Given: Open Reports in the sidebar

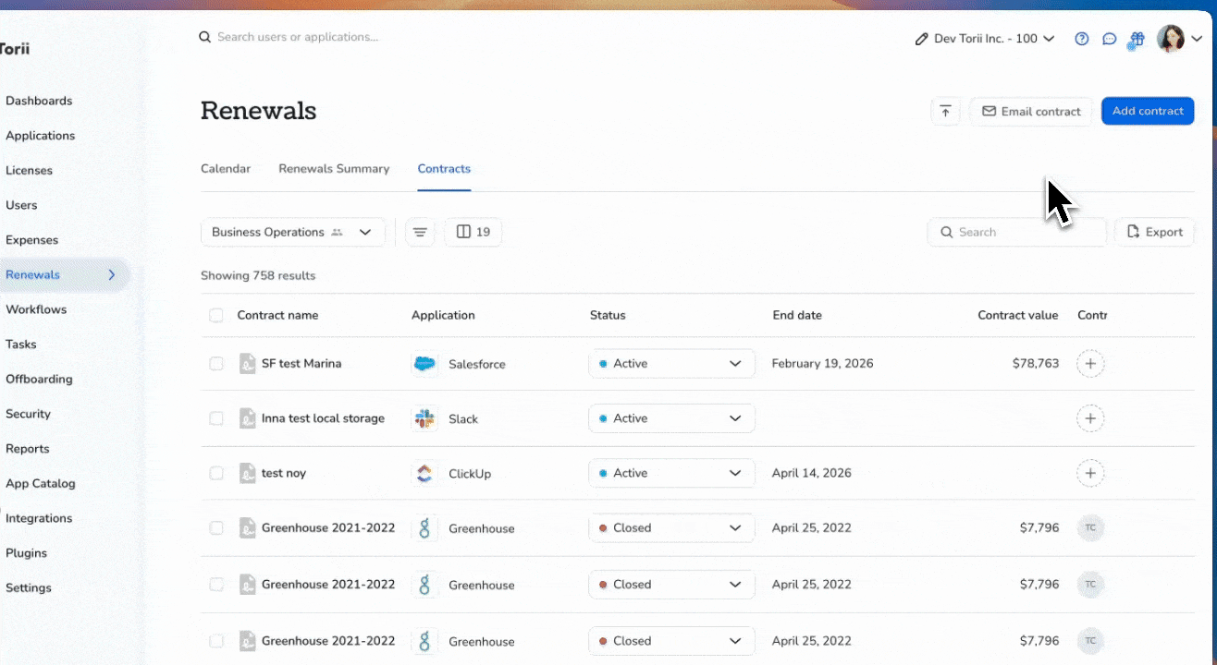Looking at the screenshot, I should click(x=28, y=449).
